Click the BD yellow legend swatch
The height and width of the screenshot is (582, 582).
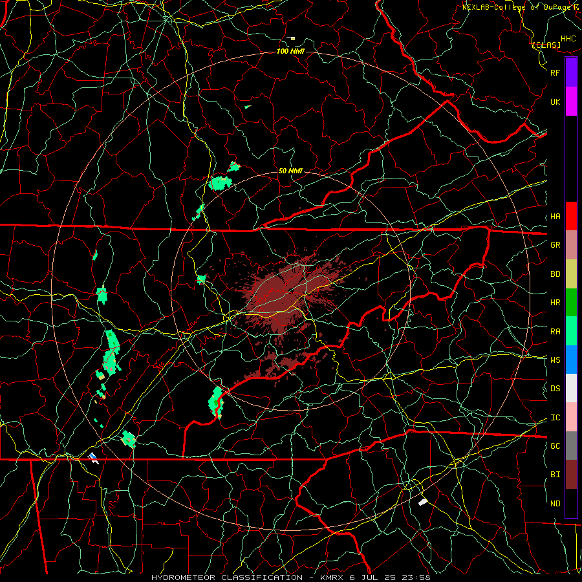571,274
